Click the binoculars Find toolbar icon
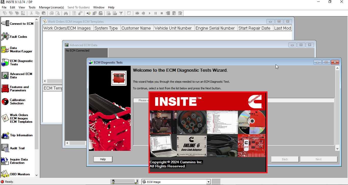 [x=66, y=13]
